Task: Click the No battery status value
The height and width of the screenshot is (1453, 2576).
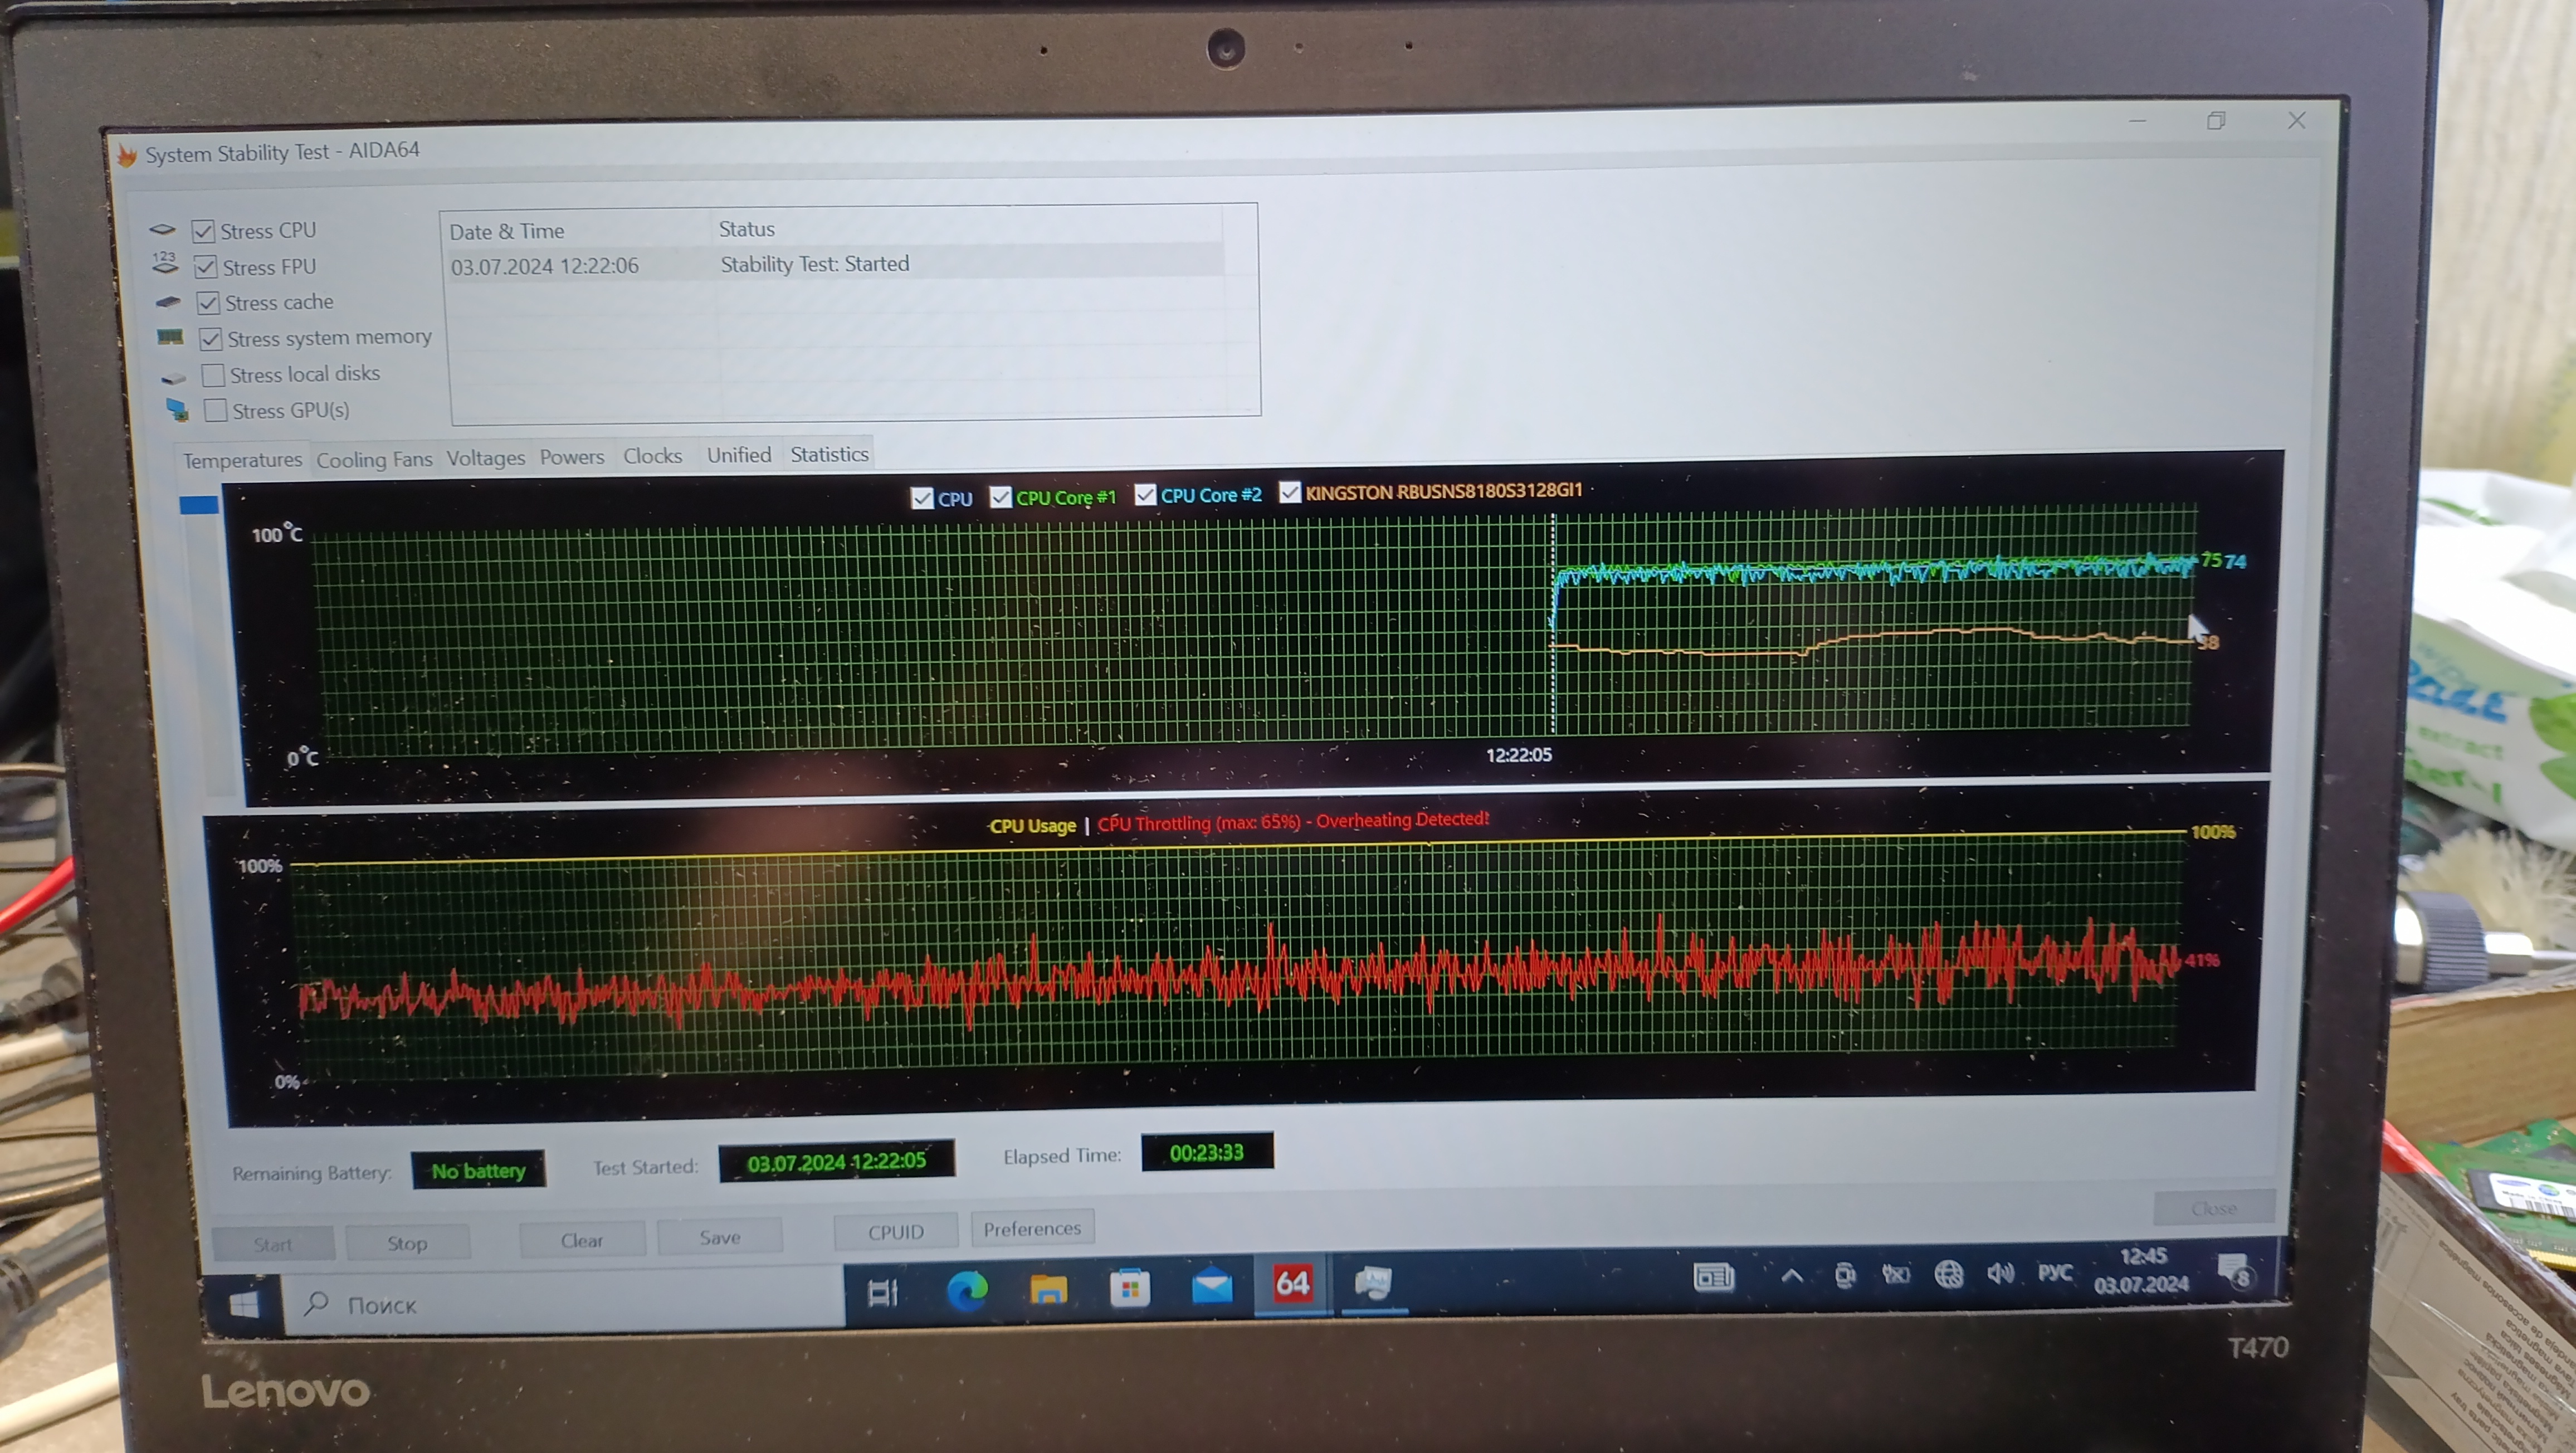Action: [478, 1170]
